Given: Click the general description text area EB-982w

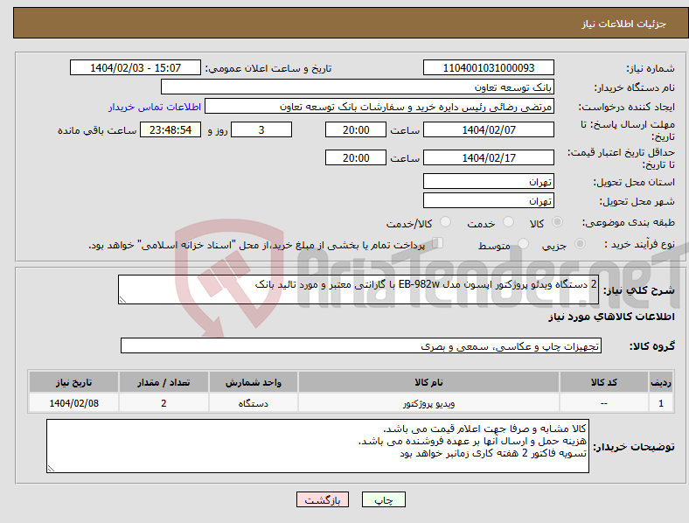Looking at the screenshot, I should pyautogui.click(x=358, y=289).
